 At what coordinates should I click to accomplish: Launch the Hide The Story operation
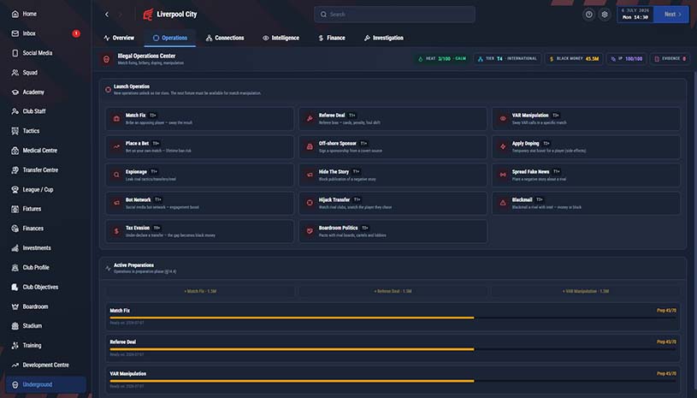393,175
